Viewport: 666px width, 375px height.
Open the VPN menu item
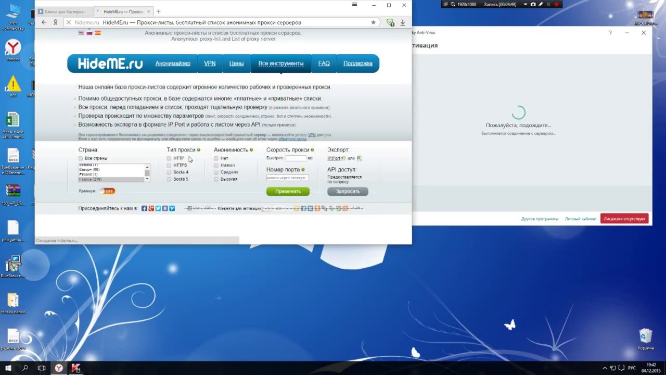tap(210, 64)
